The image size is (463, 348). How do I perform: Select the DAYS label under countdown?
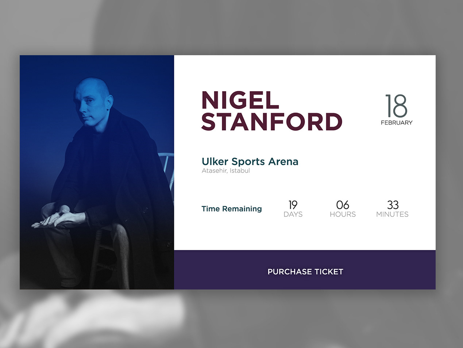tap(293, 215)
